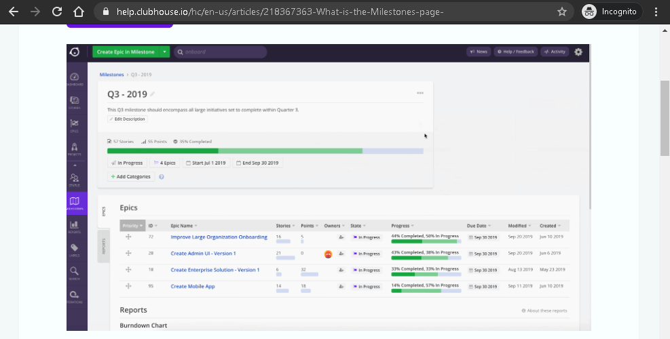Open the settings gear icon
Screen dimensions: 670x339
pos(578,52)
